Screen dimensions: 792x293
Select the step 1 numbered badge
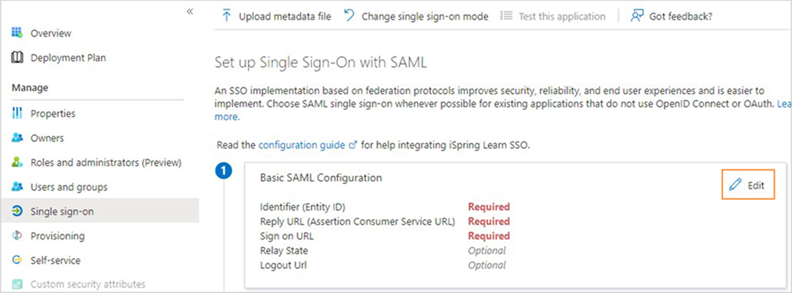click(x=224, y=171)
